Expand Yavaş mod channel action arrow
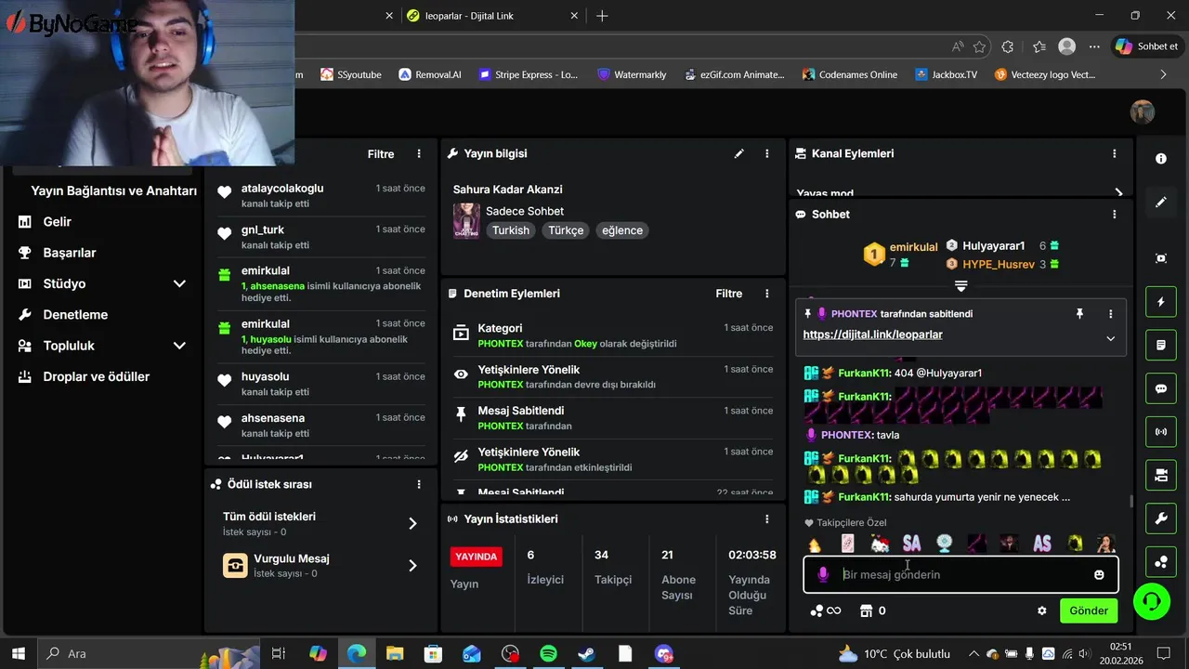The height and width of the screenshot is (669, 1189). [x=1118, y=193]
